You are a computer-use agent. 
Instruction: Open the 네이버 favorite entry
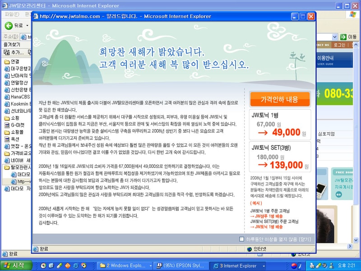pyautogui.click(x=18, y=160)
